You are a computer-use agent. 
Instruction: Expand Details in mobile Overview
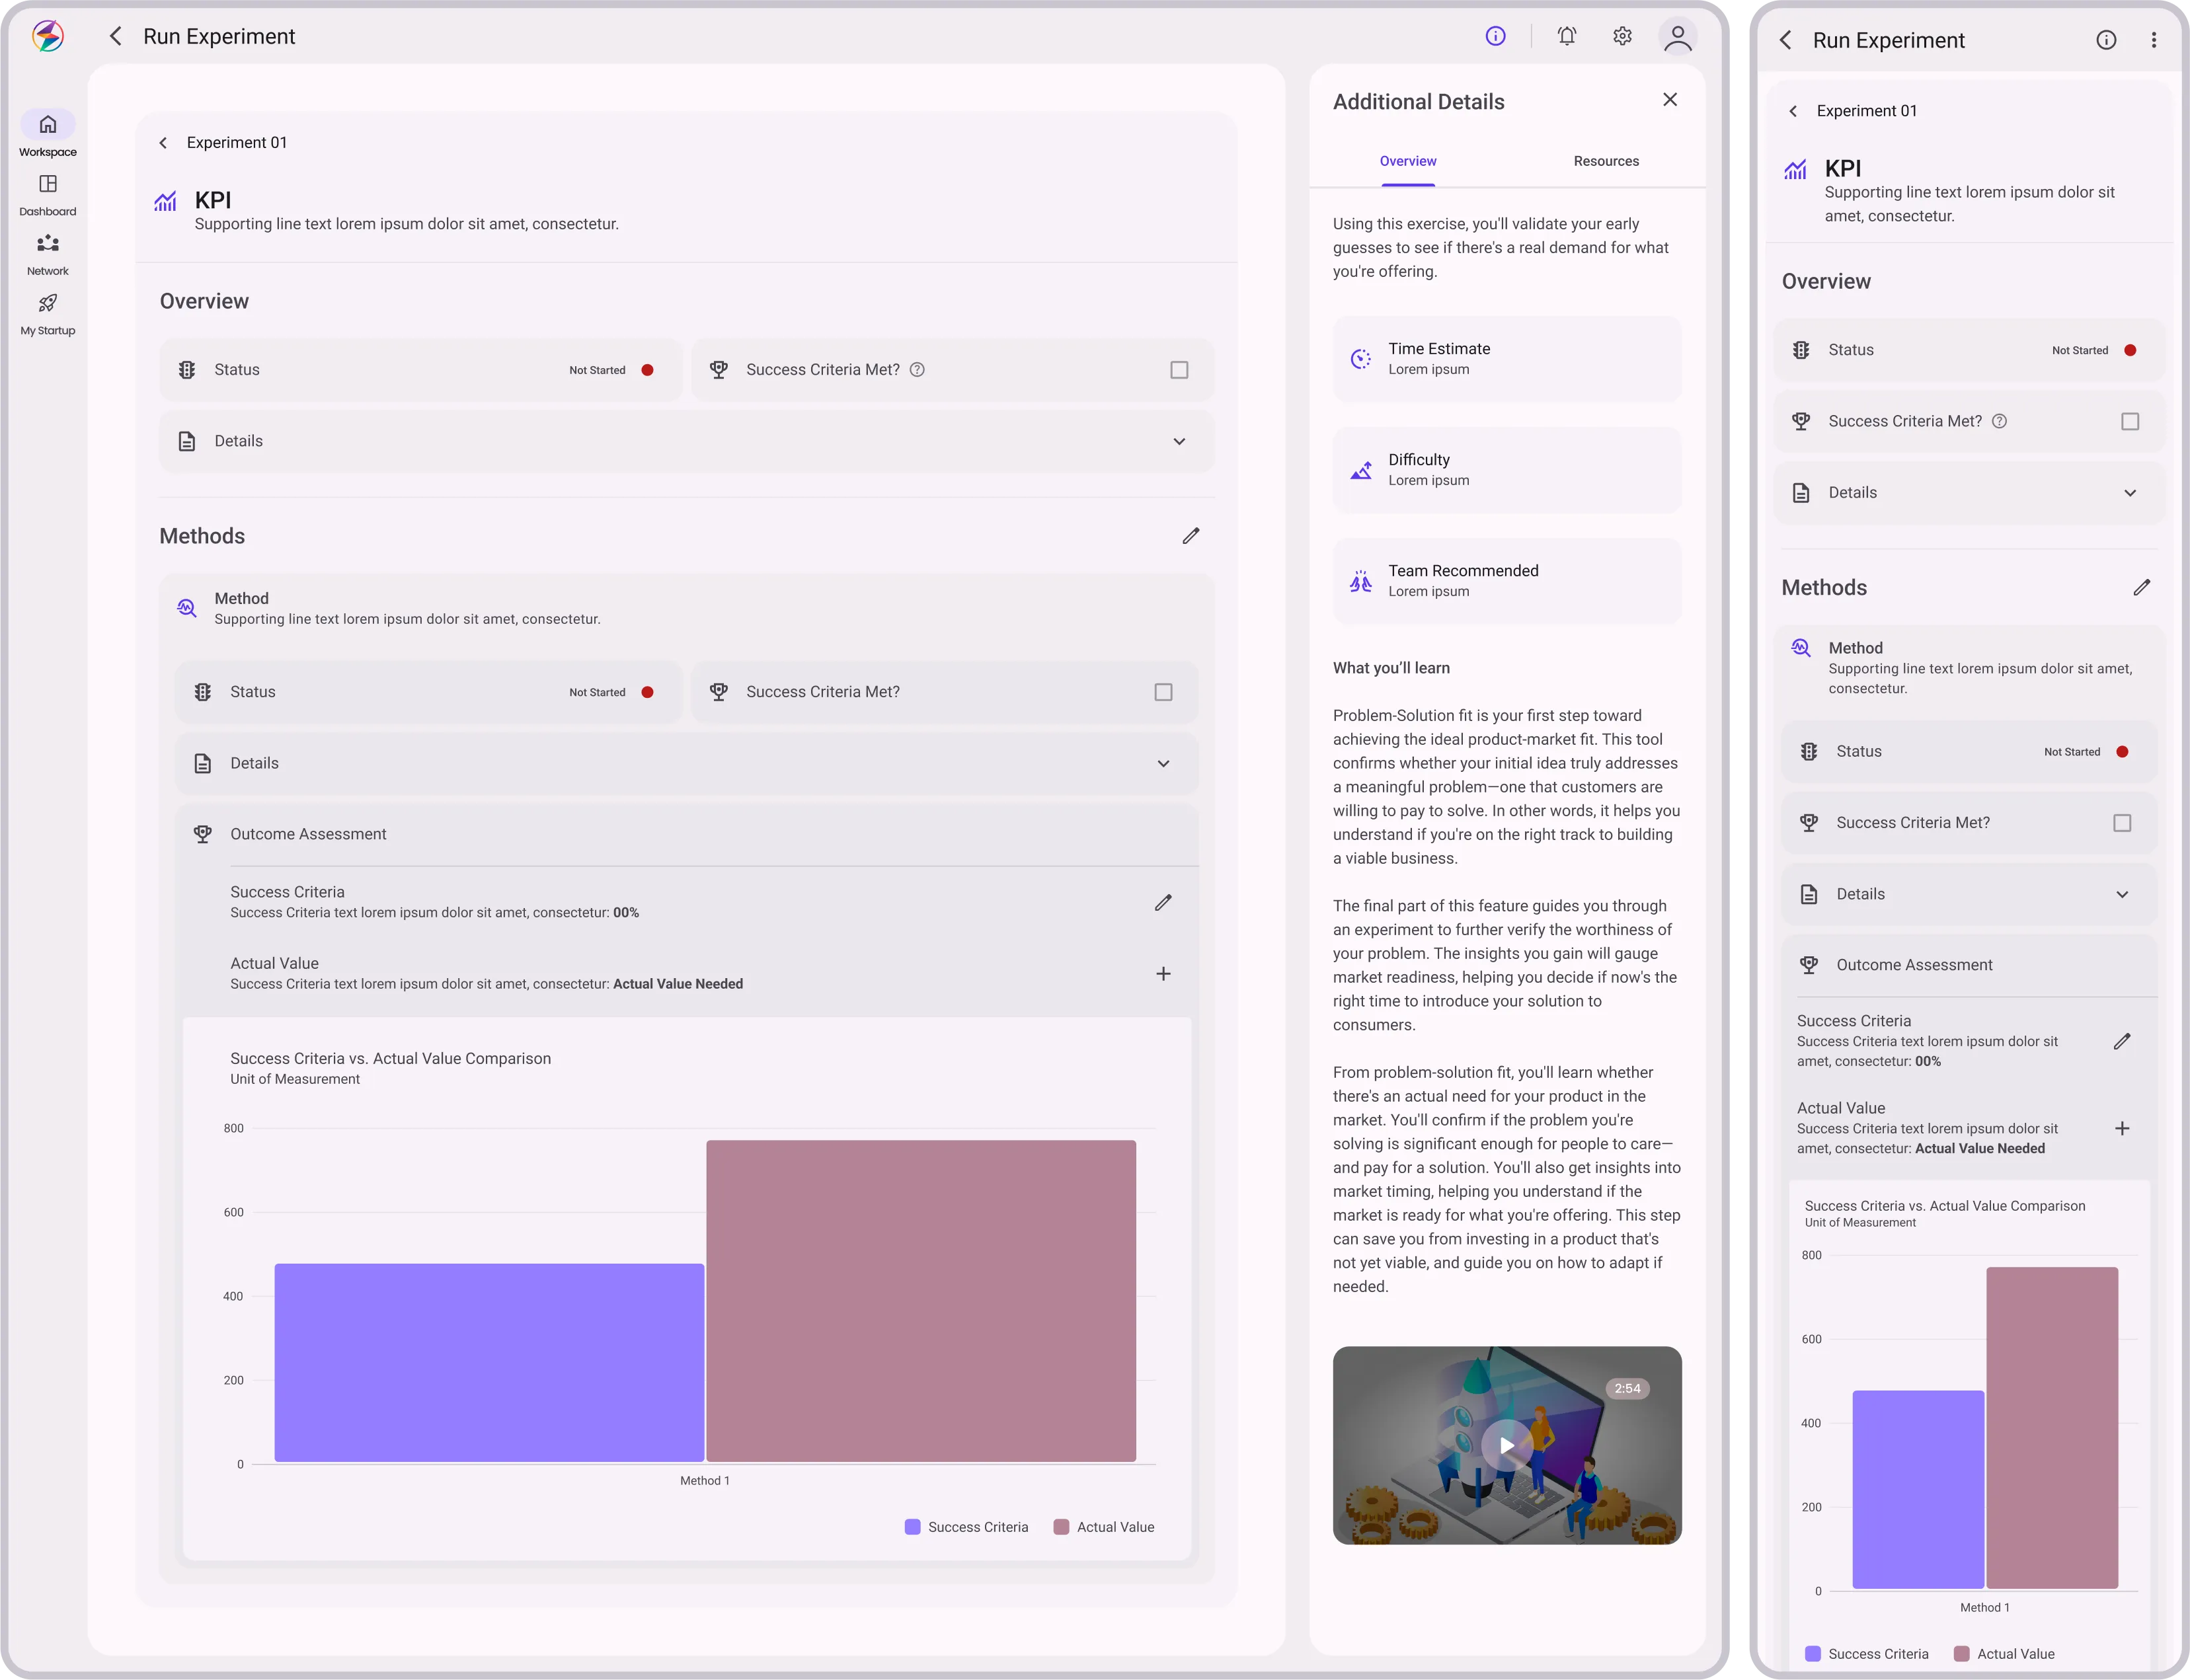pyautogui.click(x=2130, y=493)
